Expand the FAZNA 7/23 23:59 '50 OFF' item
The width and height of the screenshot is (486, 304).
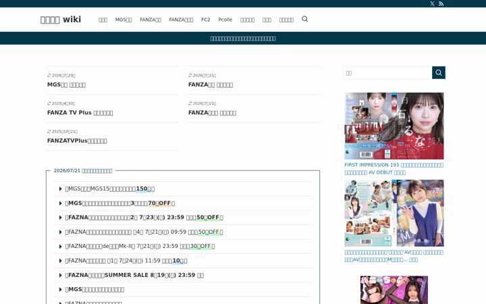(x=183, y=218)
